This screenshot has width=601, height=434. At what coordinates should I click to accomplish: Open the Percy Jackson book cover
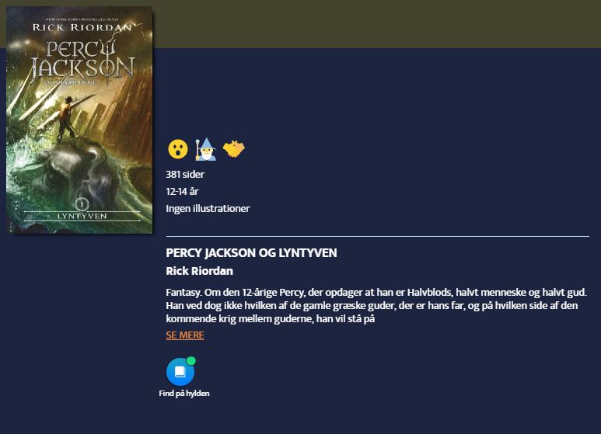pyautogui.click(x=79, y=120)
